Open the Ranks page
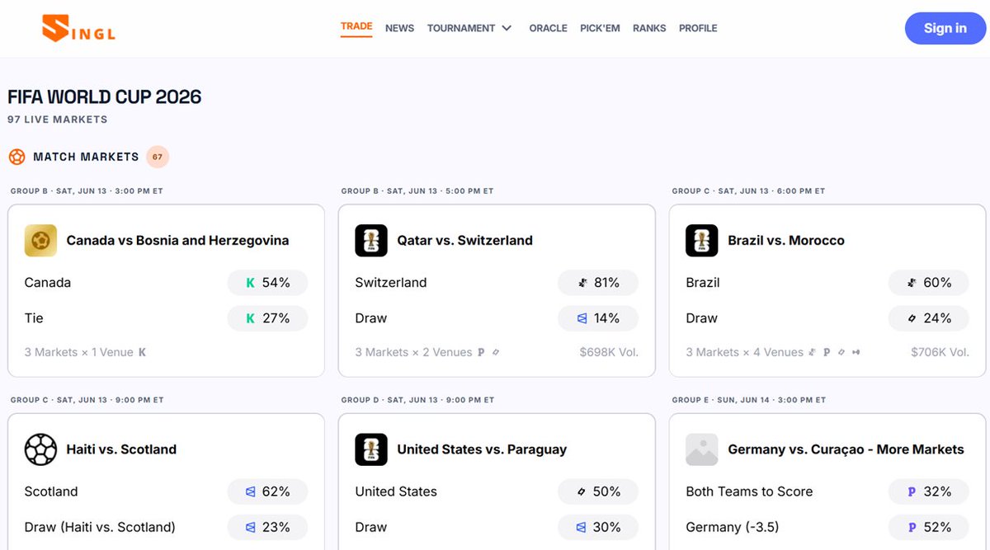Screen dimensions: 990x550 pyautogui.click(x=649, y=28)
